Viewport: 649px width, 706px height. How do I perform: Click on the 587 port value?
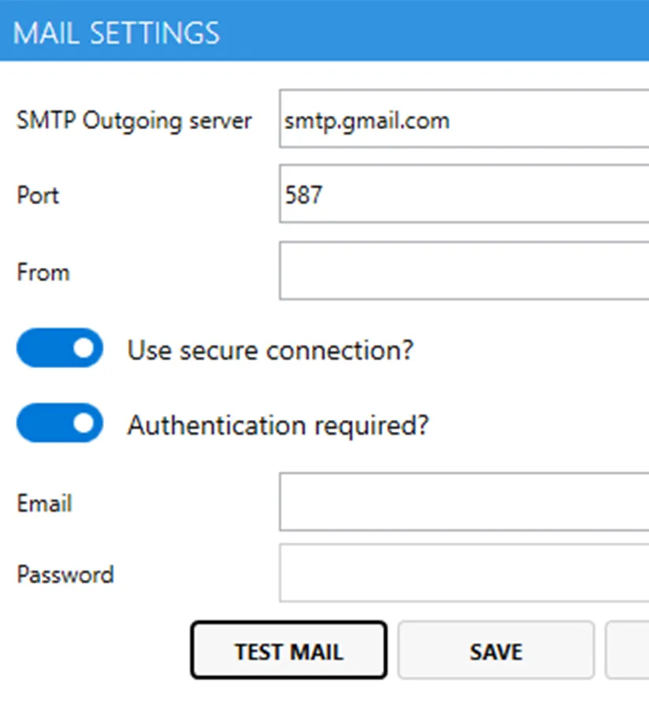coord(304,195)
